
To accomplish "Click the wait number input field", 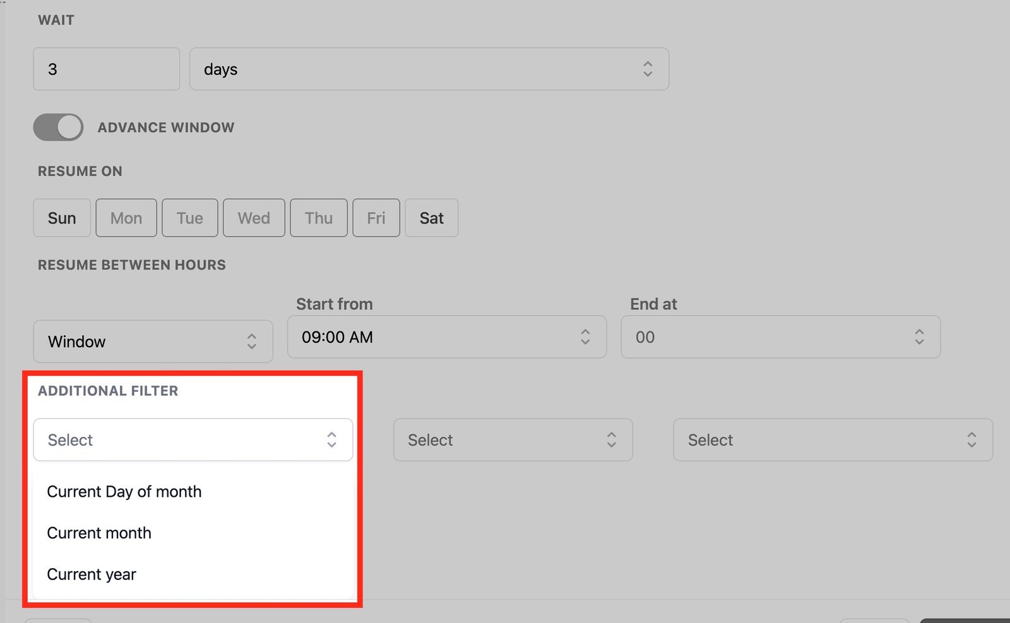I will (106, 69).
